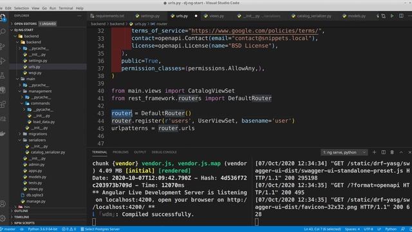This screenshot has height=232, width=412.
Task: Run the Python file with play icon
Action: [x=392, y=16]
